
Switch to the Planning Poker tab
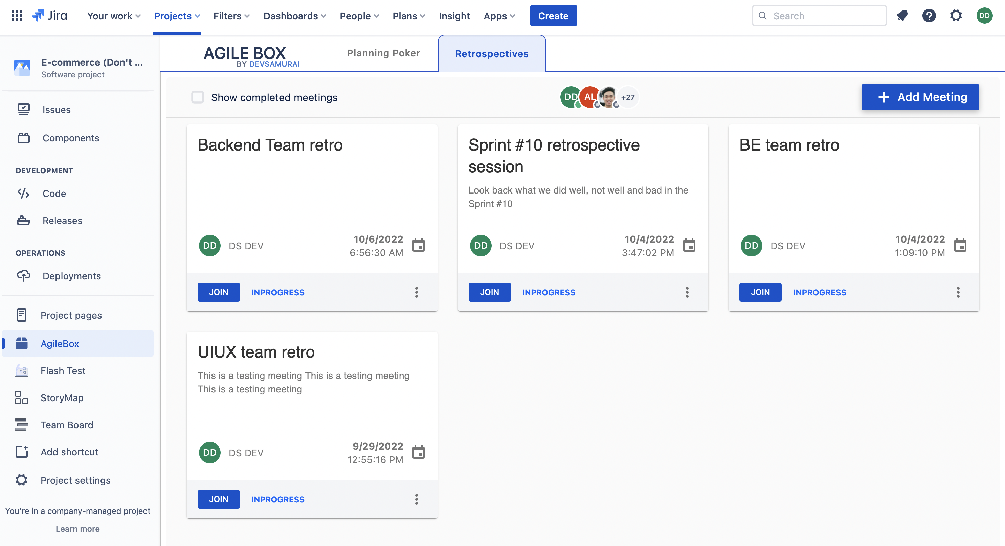383,53
